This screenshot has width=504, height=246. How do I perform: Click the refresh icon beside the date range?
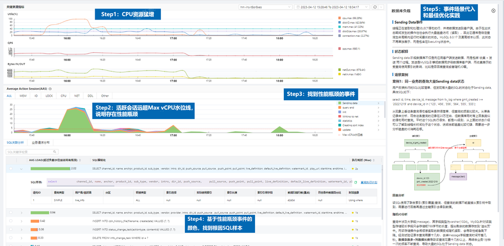pyautogui.click(x=374, y=7)
